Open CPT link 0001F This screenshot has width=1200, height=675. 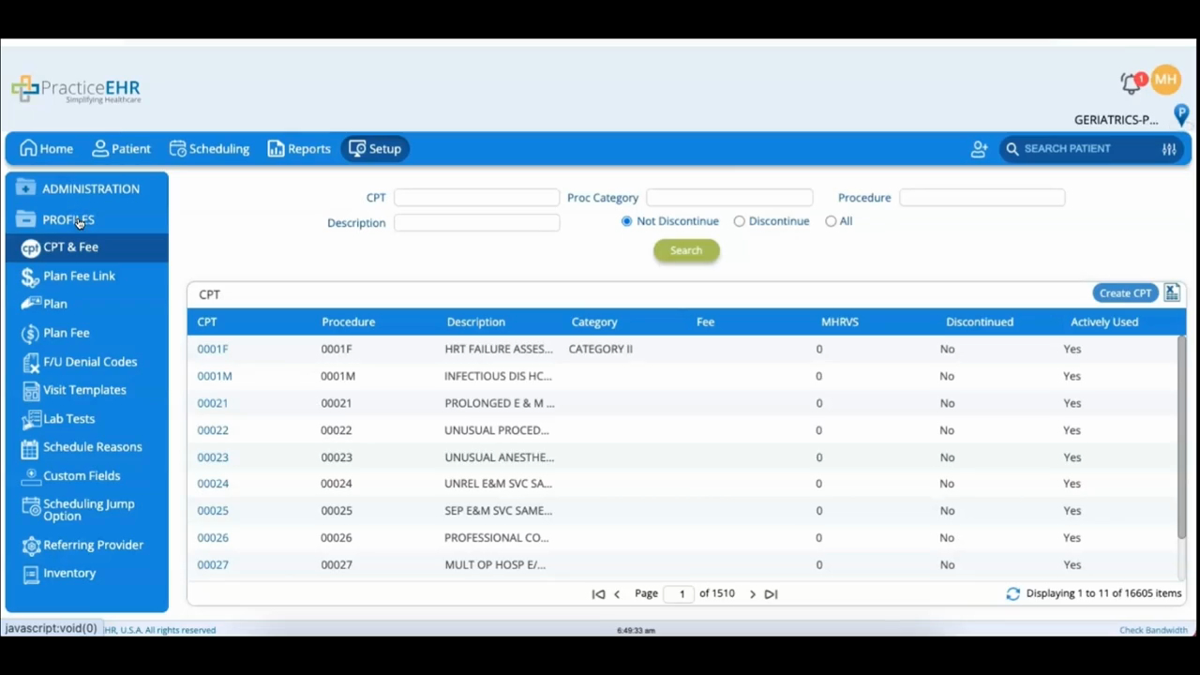[x=213, y=349]
